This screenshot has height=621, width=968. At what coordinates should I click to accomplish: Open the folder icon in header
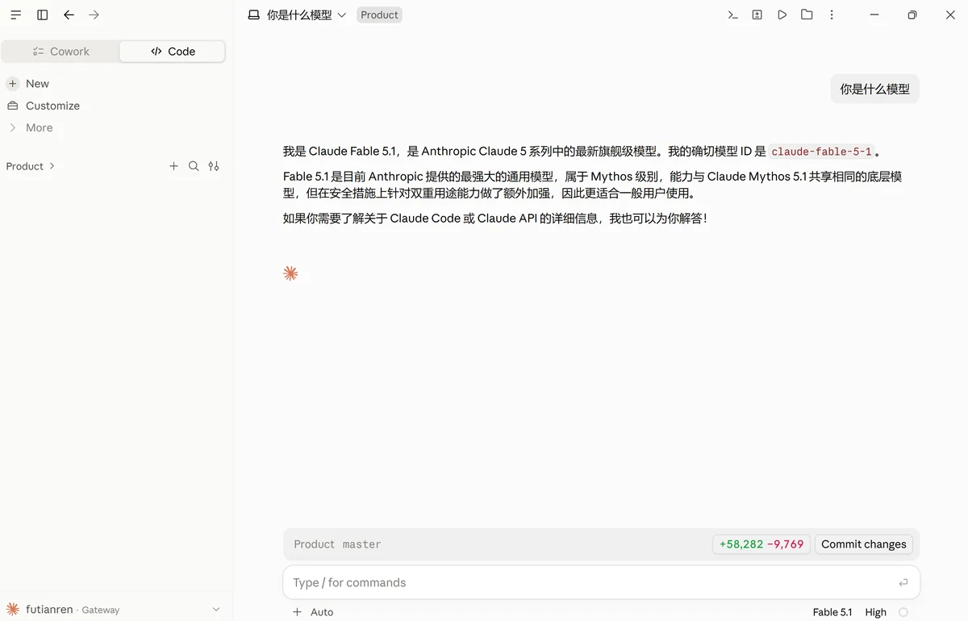[807, 15]
